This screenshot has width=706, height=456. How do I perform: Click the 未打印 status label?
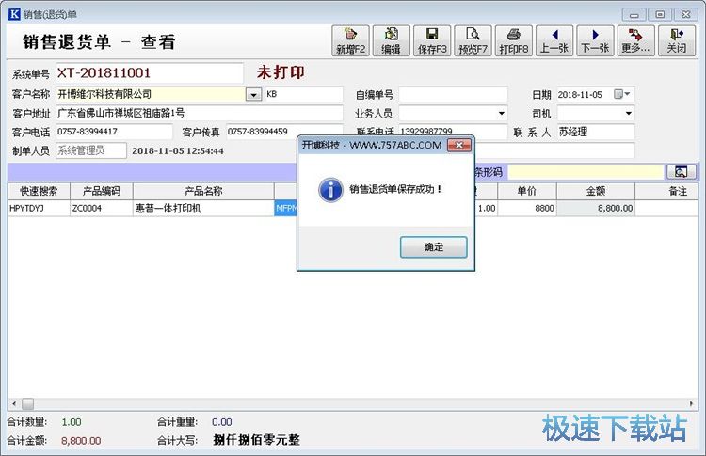tap(281, 72)
